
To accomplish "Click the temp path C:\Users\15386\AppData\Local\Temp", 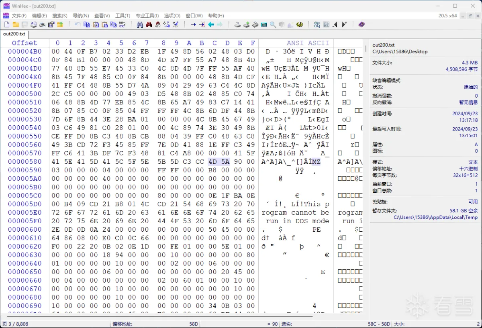I will pos(435,218).
